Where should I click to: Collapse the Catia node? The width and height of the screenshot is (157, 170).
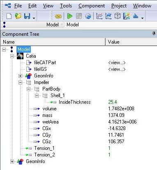point(12,56)
